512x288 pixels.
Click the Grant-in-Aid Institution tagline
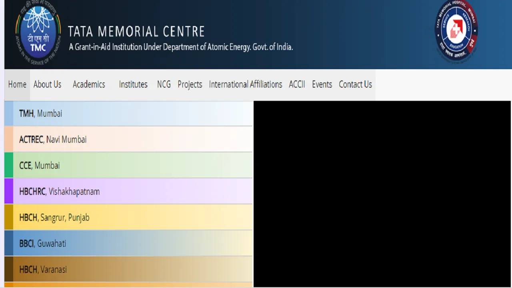(x=181, y=47)
